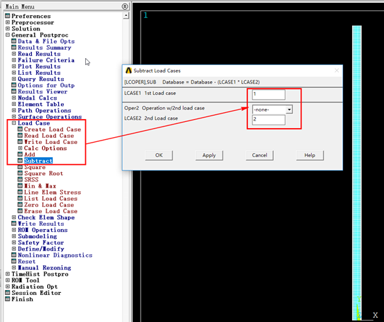The height and width of the screenshot is (322, 384).
Task: Click the Write Load Case icon
Action: [x=20, y=142]
